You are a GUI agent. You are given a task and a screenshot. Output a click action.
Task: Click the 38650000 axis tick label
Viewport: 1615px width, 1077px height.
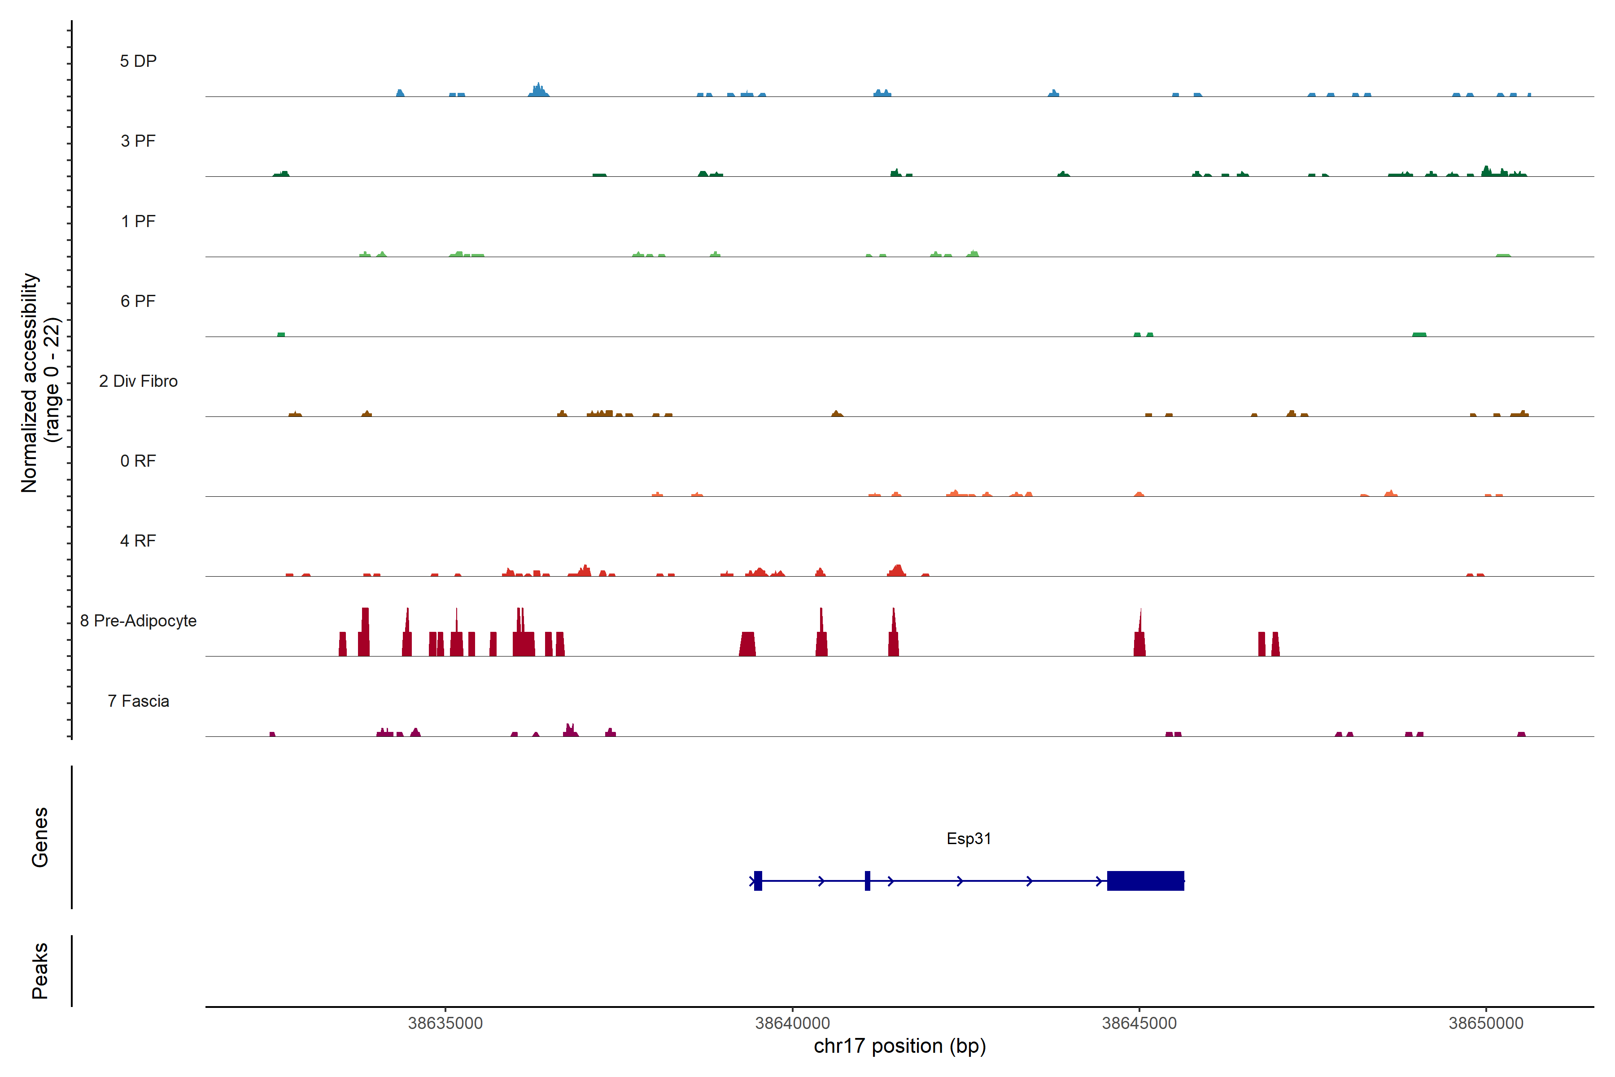pyautogui.click(x=1486, y=1023)
